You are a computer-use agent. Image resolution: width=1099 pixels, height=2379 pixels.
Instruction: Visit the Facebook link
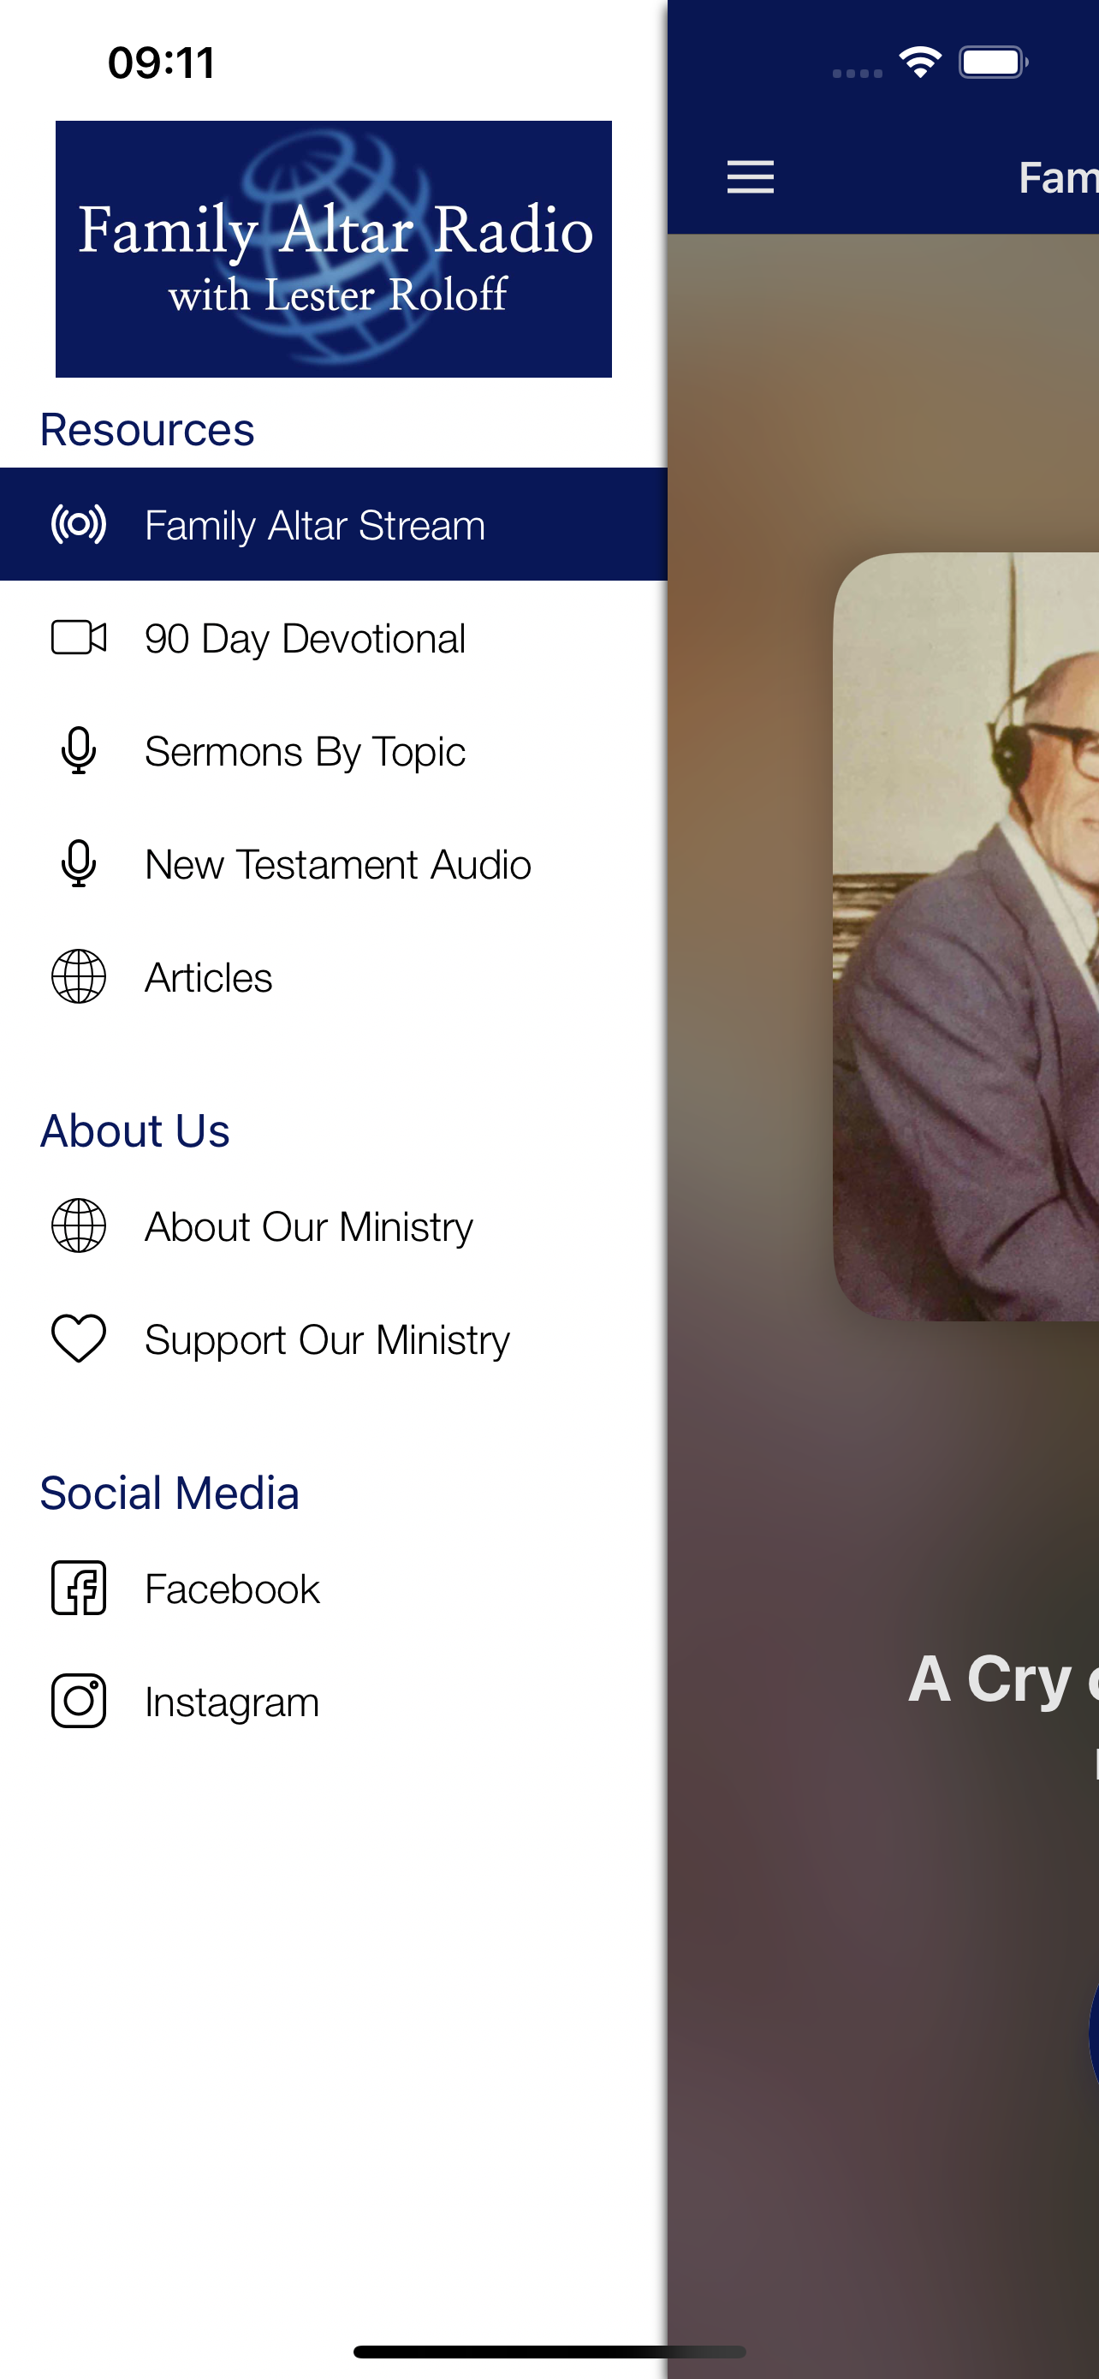tap(333, 1588)
